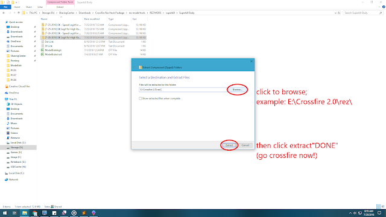Click the Back navigation arrow

tap(4, 13)
